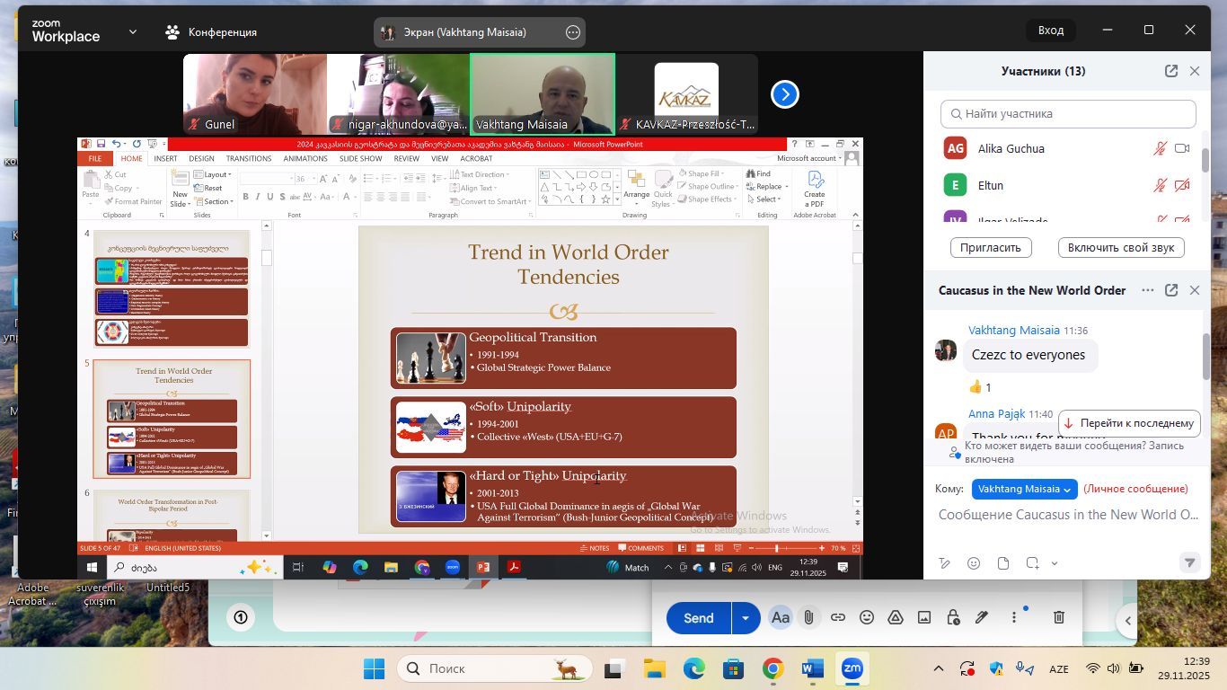Screen dimensions: 1227x690
Task: Open the dropdown arrow next to Send
Action: [x=745, y=618]
